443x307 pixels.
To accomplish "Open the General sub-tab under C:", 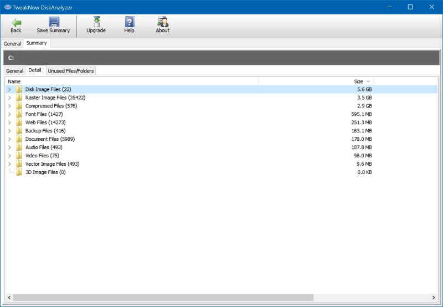I will coord(15,71).
